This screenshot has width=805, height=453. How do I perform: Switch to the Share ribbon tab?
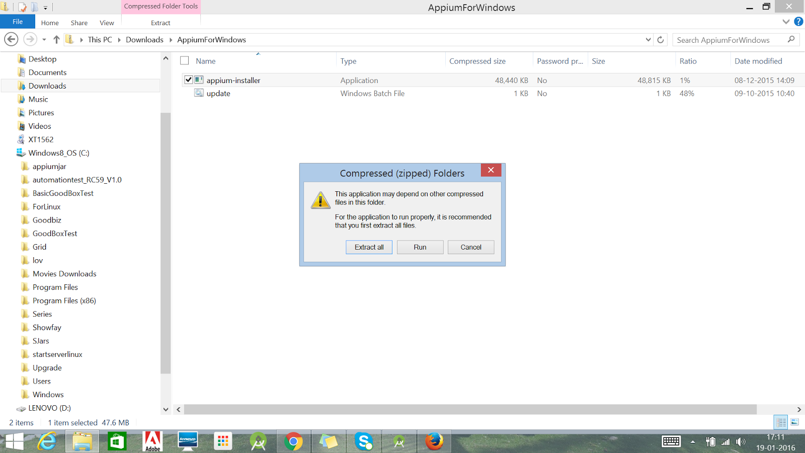coord(79,23)
